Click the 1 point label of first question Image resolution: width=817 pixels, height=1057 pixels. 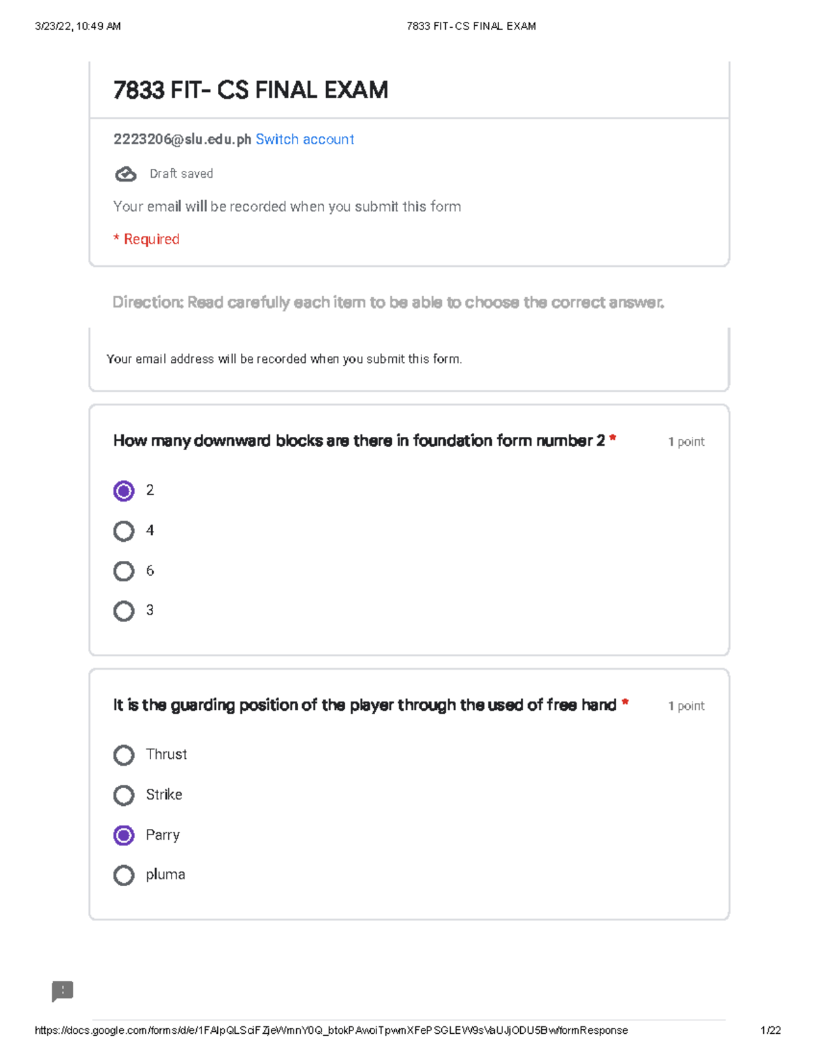686,442
